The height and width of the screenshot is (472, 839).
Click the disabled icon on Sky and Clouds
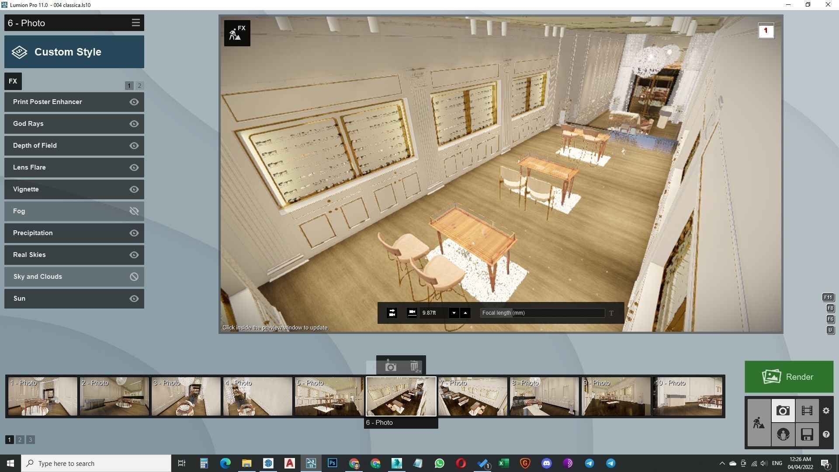point(134,277)
